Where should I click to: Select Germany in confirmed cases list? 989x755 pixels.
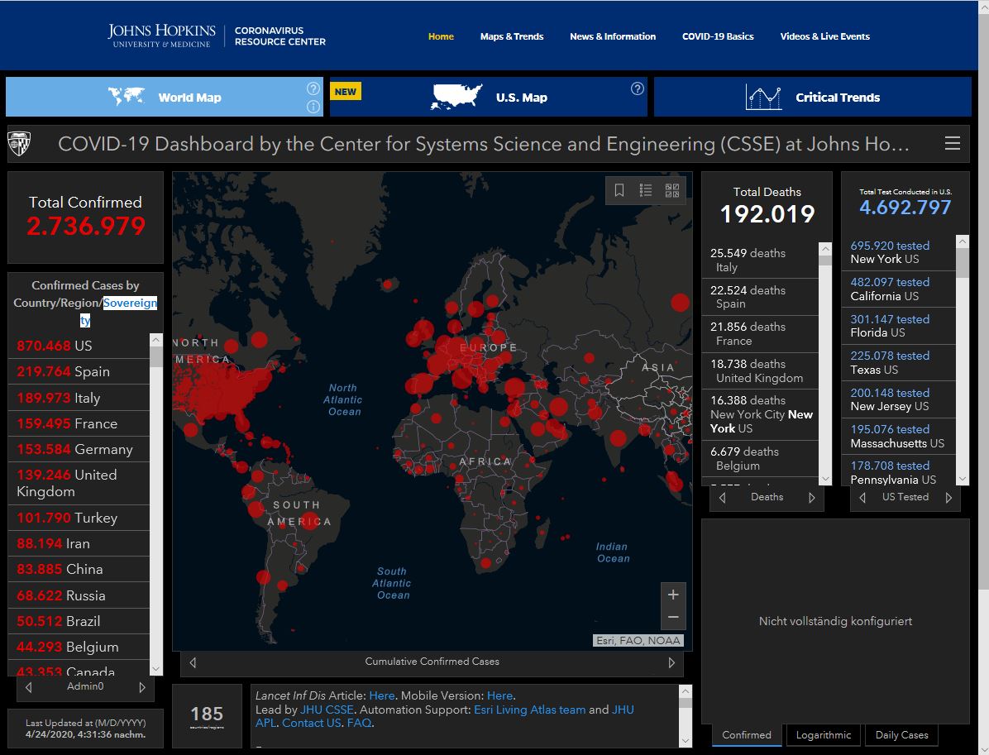(x=79, y=449)
